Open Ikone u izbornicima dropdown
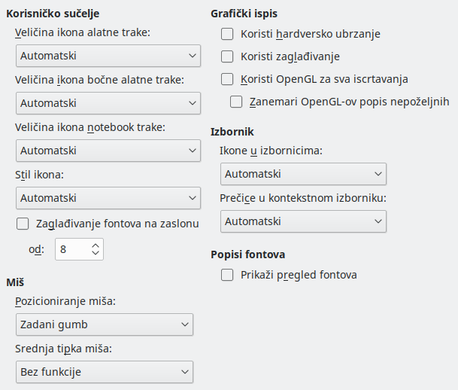This screenshot has width=458, height=390. point(303,174)
